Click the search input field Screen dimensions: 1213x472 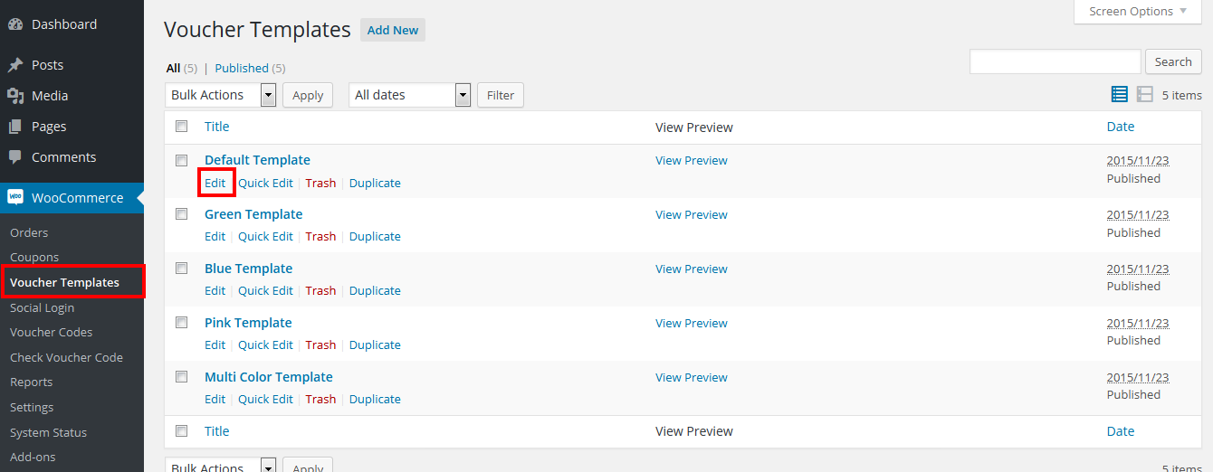1055,61
